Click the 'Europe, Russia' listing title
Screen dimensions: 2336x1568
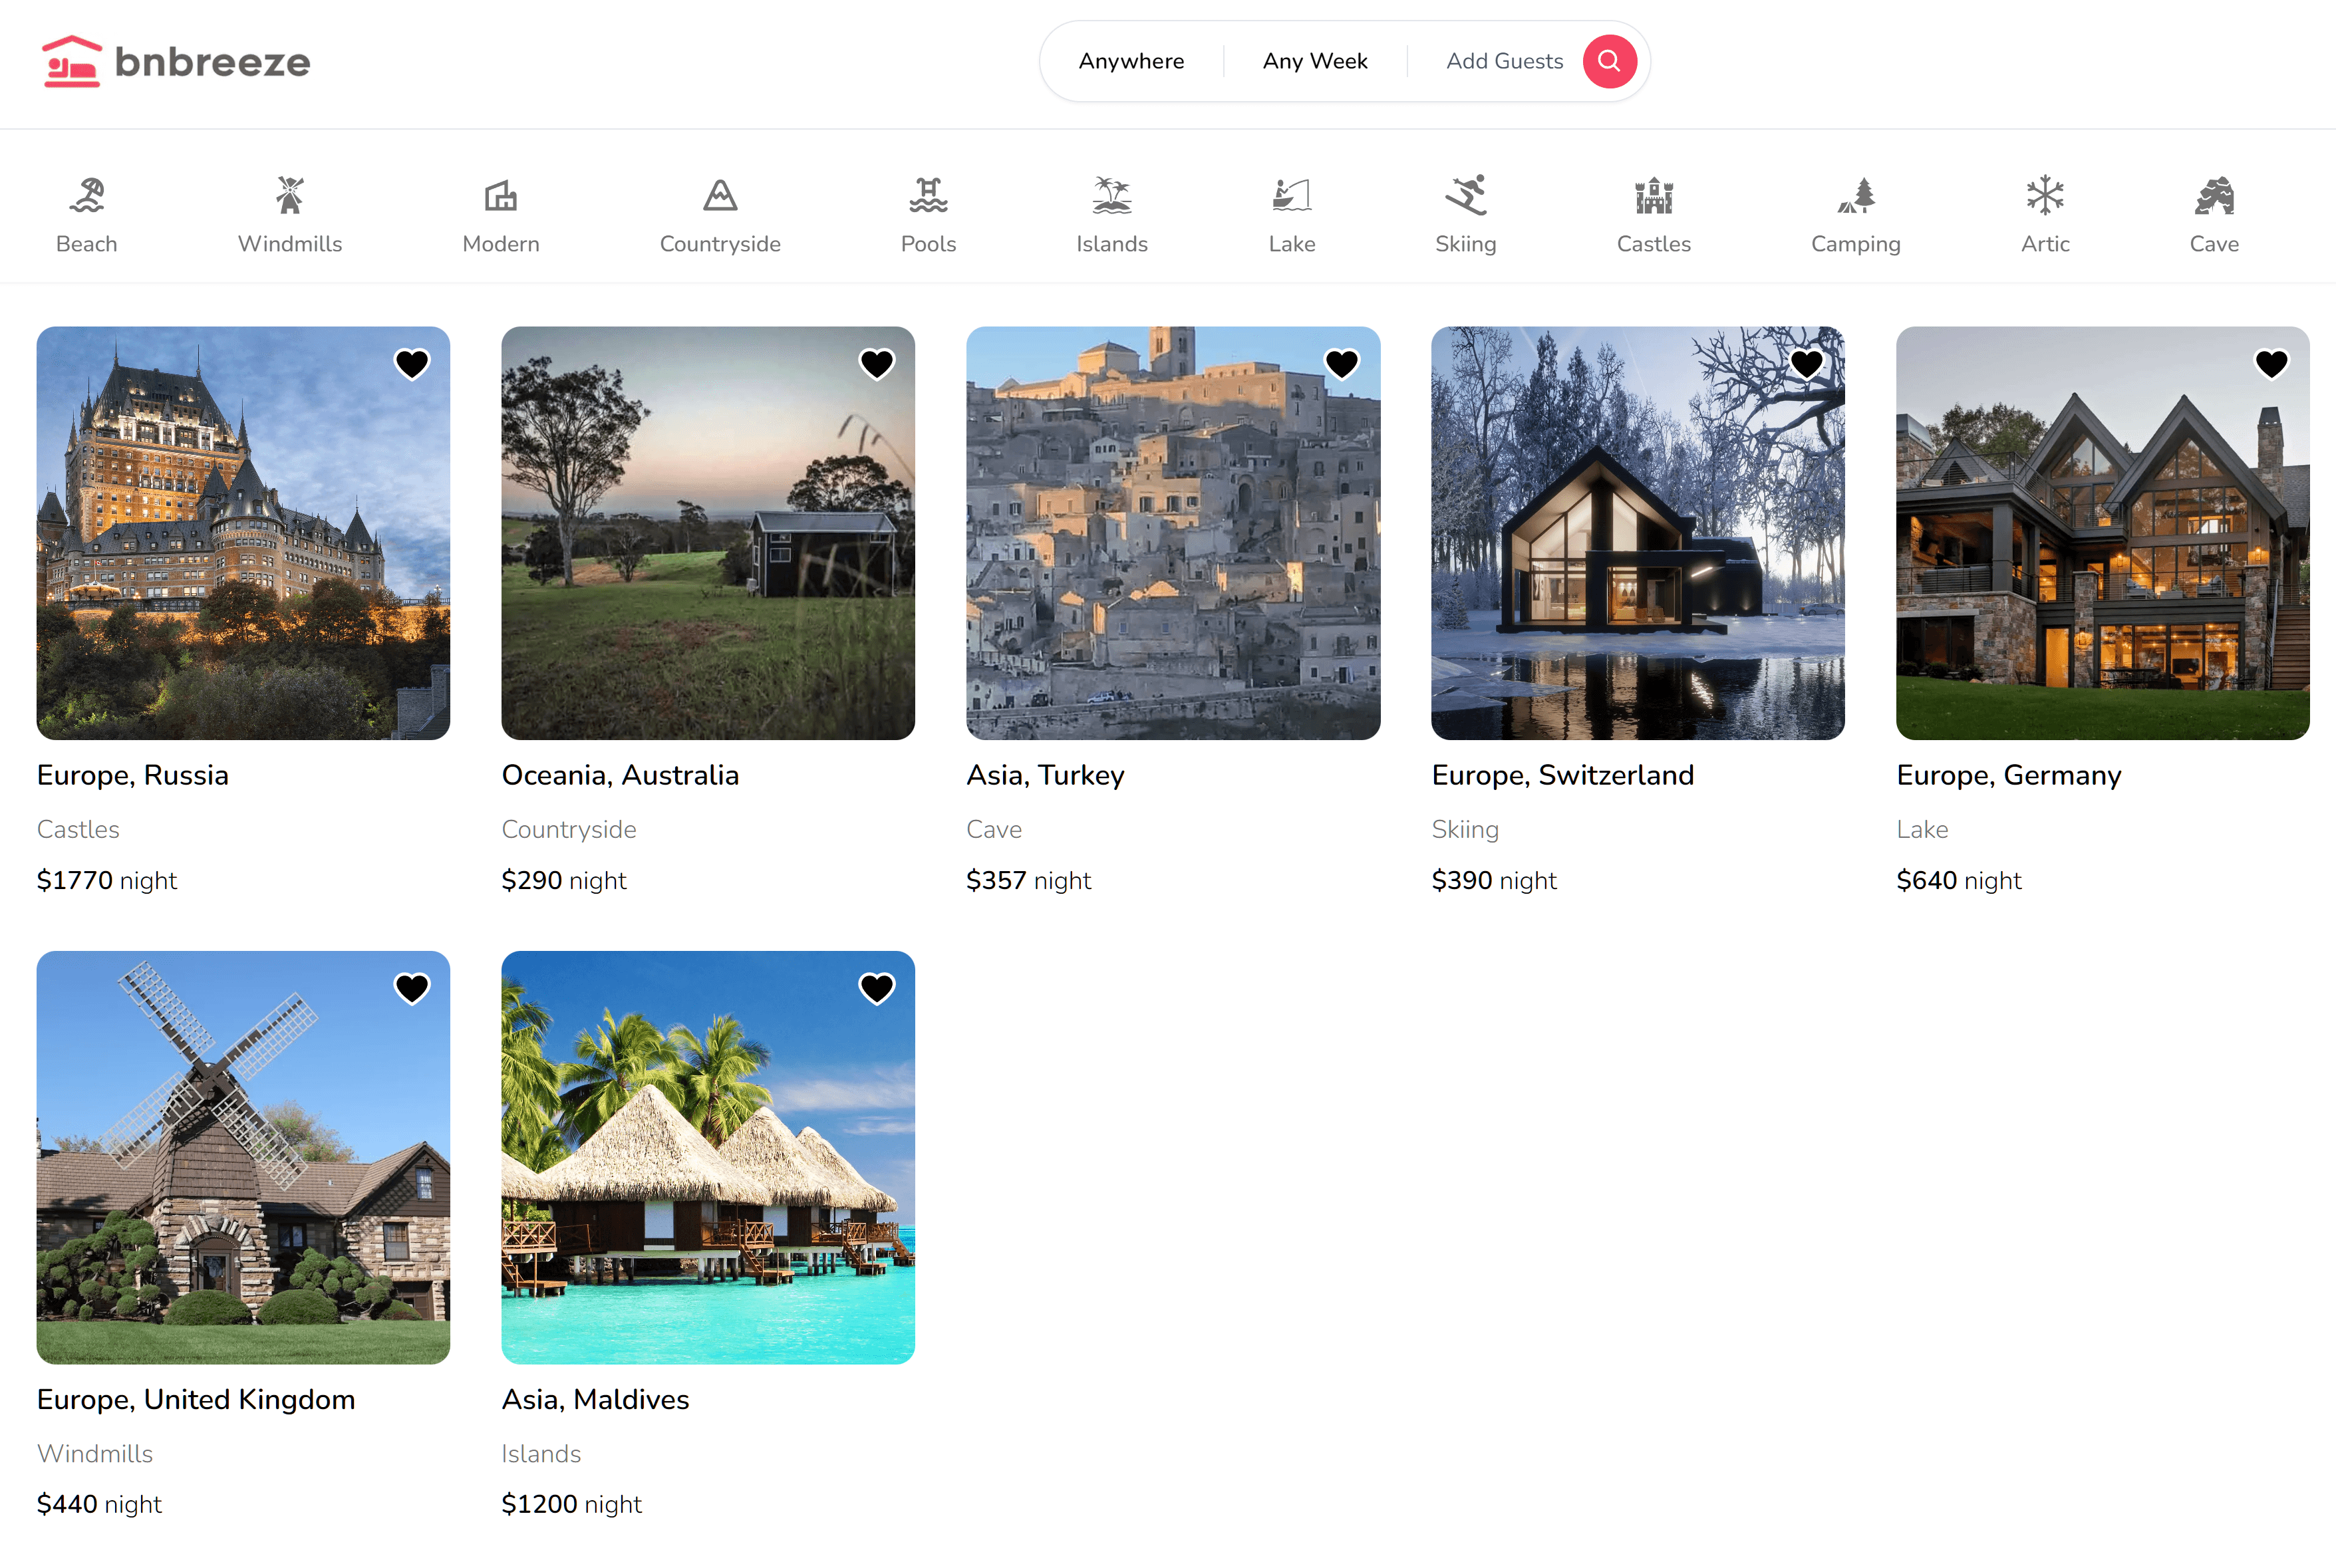click(x=133, y=775)
